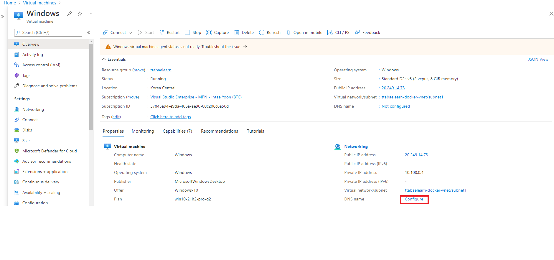Collapse the left navigation pane
The height and width of the screenshot is (260, 554).
(x=88, y=32)
